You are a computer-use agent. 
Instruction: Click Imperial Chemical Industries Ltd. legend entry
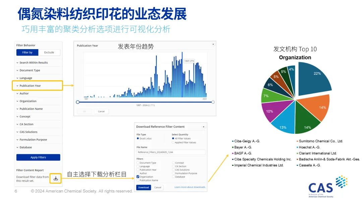point(258,165)
